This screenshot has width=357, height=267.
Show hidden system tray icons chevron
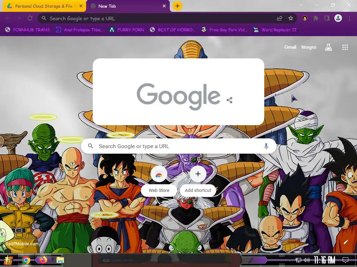(x=290, y=260)
